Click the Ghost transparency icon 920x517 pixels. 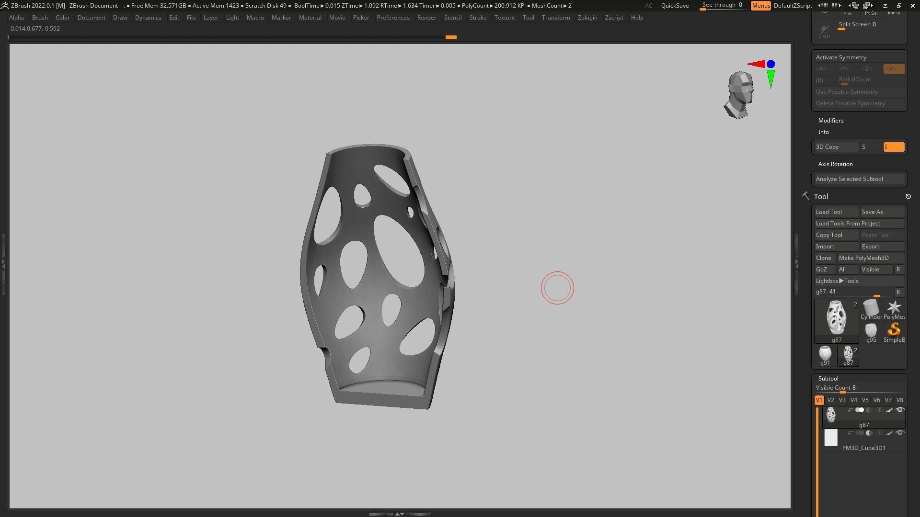point(824,32)
